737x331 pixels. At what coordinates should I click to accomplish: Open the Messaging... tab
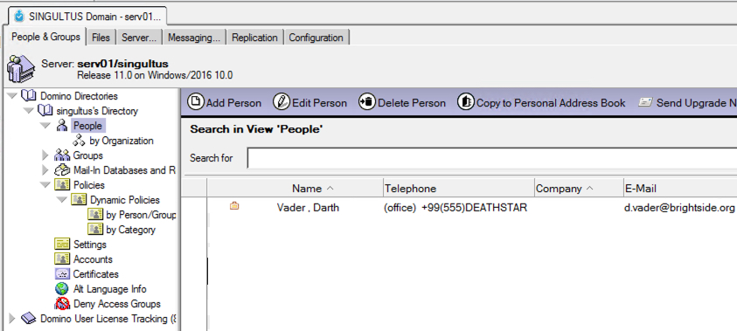tap(194, 38)
